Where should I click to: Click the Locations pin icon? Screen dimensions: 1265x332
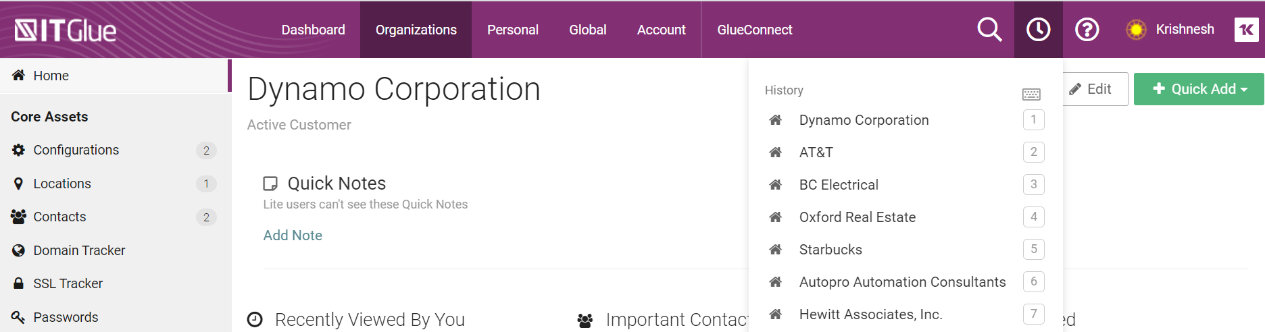[18, 184]
